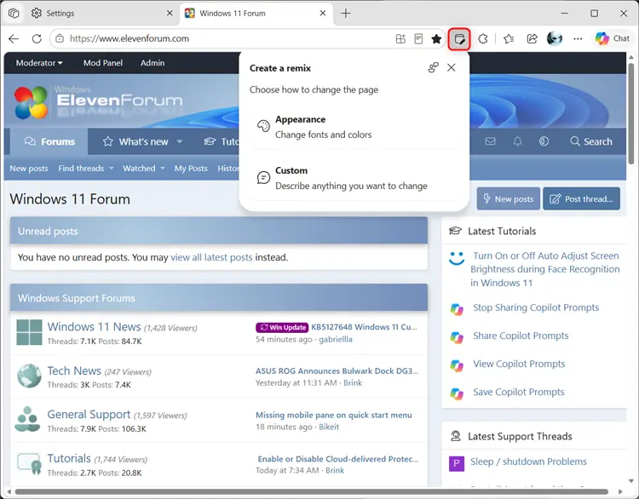The width and height of the screenshot is (639, 499).
Task: Click the Post thread button
Action: point(582,198)
